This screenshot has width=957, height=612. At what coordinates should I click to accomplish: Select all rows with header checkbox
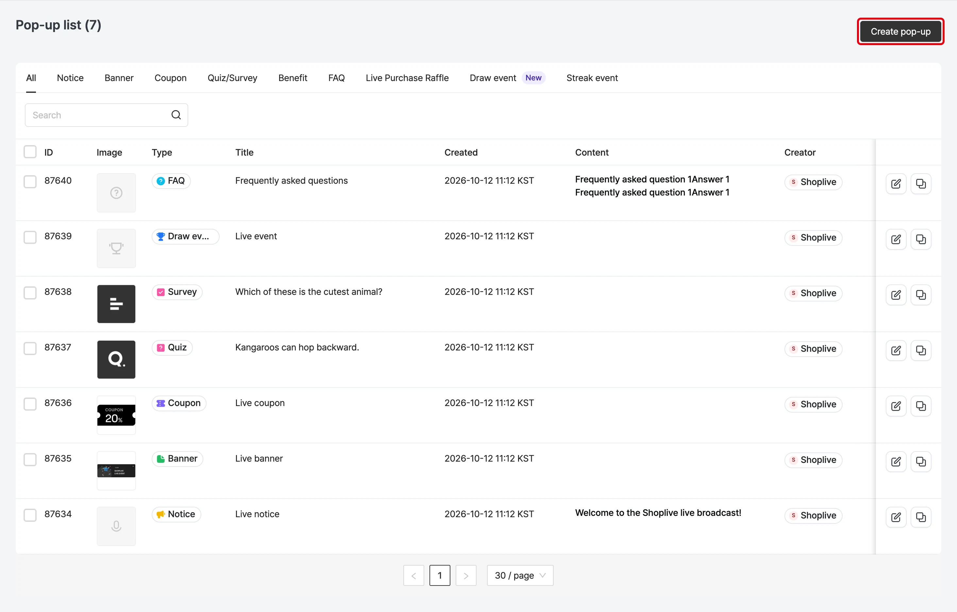30,152
